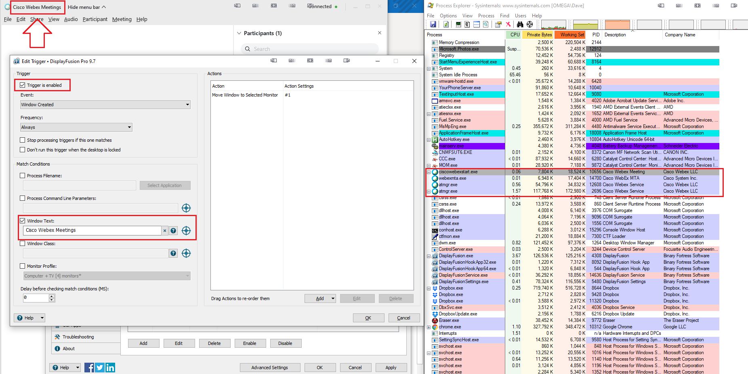The height and width of the screenshot is (374, 748).
Task: Click the Save icon in Process Explorer toolbar
Action: 433,24
